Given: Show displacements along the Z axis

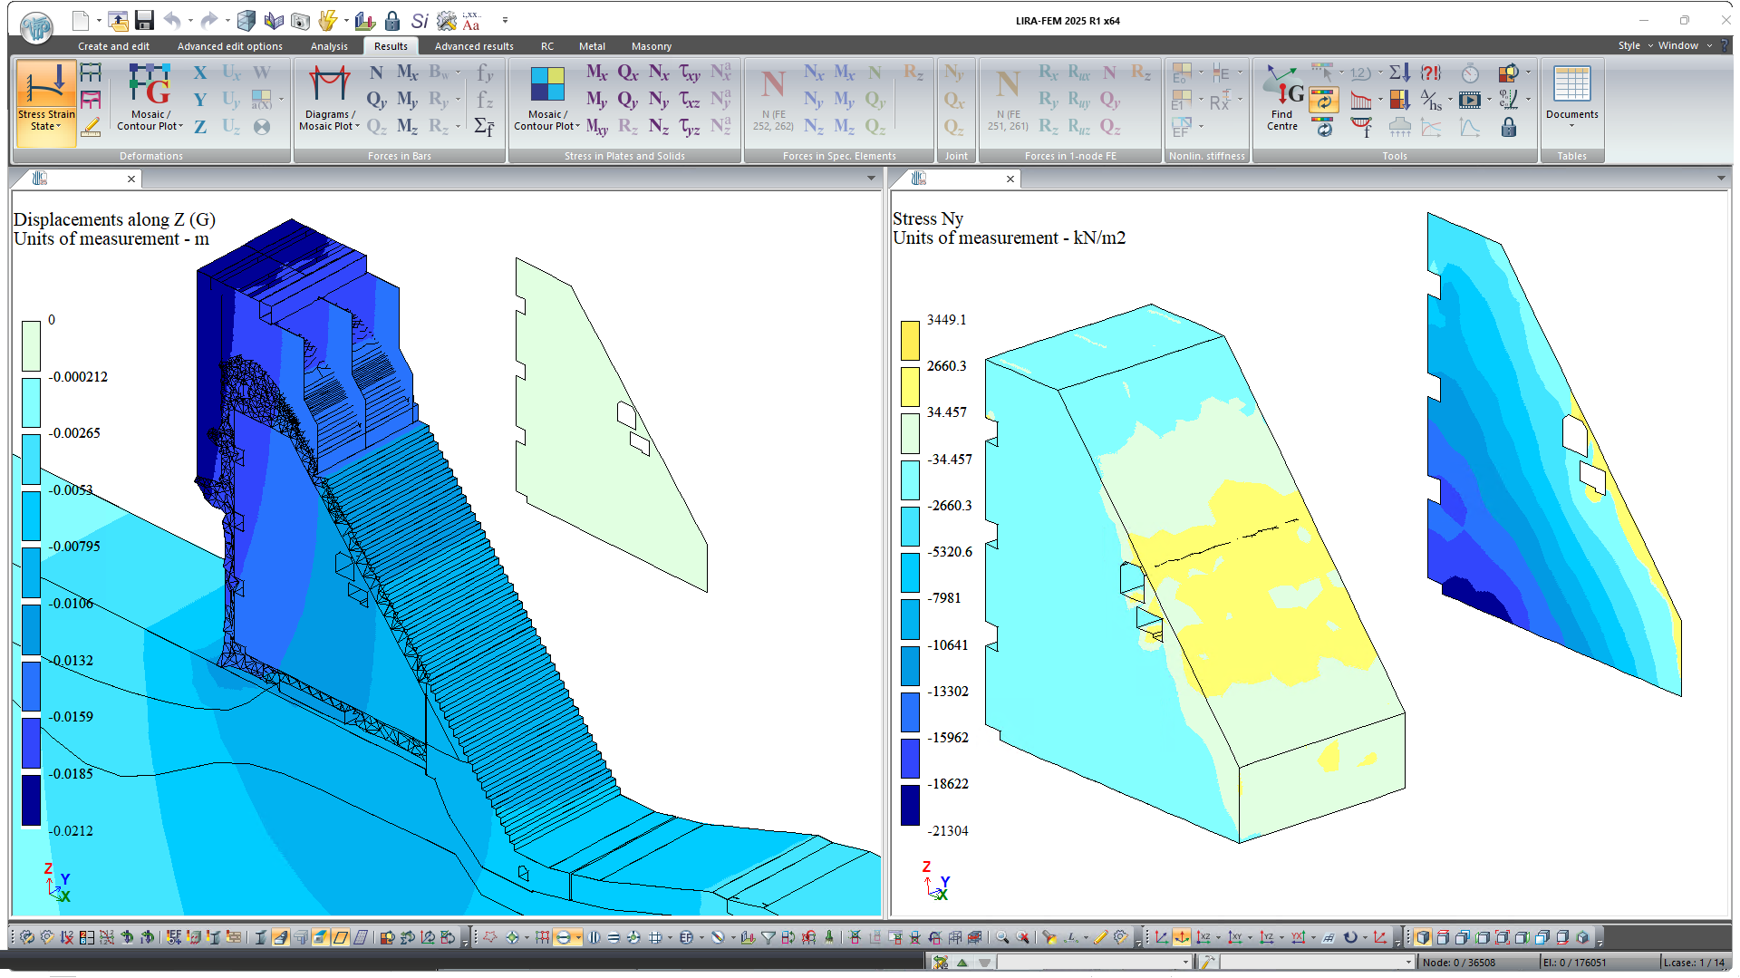Looking at the screenshot, I should 200,127.
